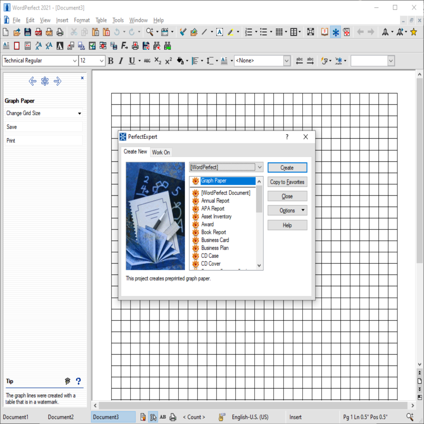This screenshot has width=424, height=424.
Task: Click the Highlight marker icon
Action: coord(230,32)
